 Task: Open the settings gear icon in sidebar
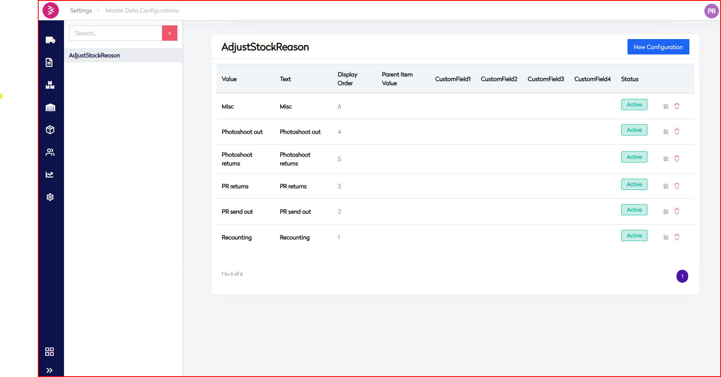[x=50, y=197]
